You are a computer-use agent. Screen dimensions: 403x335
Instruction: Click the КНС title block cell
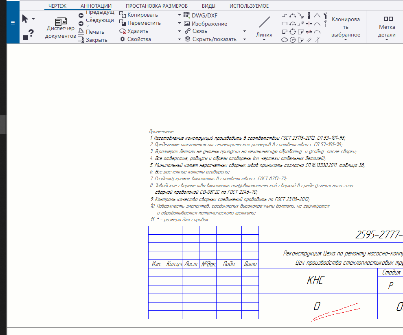tap(315, 281)
